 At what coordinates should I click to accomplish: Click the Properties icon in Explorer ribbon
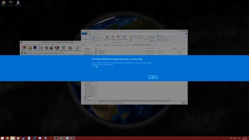[147, 37]
